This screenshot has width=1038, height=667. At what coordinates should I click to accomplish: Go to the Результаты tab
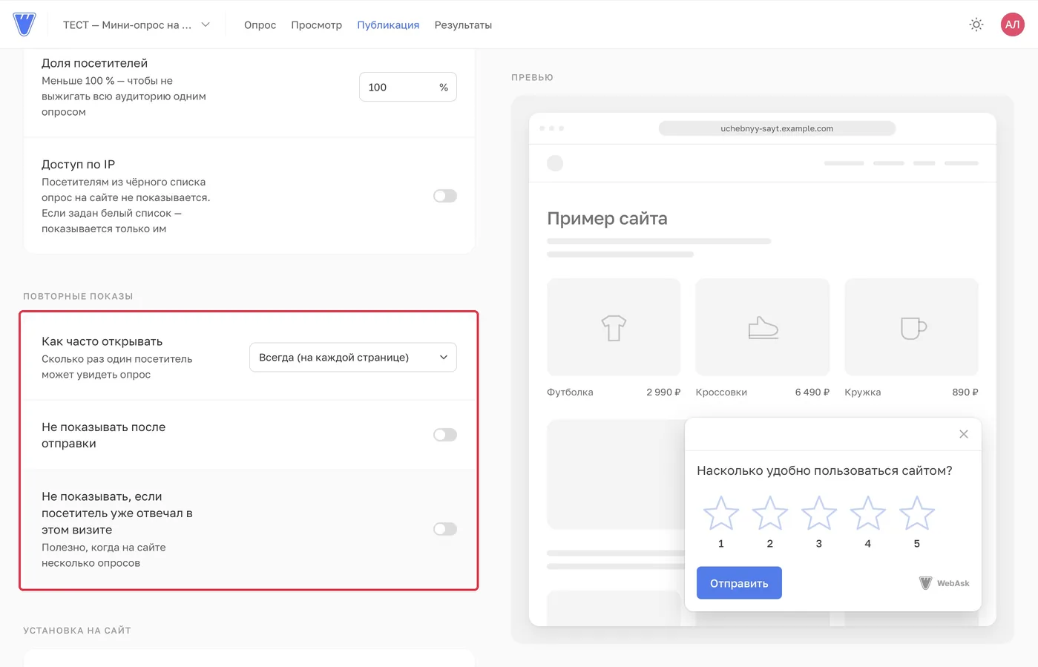click(x=463, y=24)
